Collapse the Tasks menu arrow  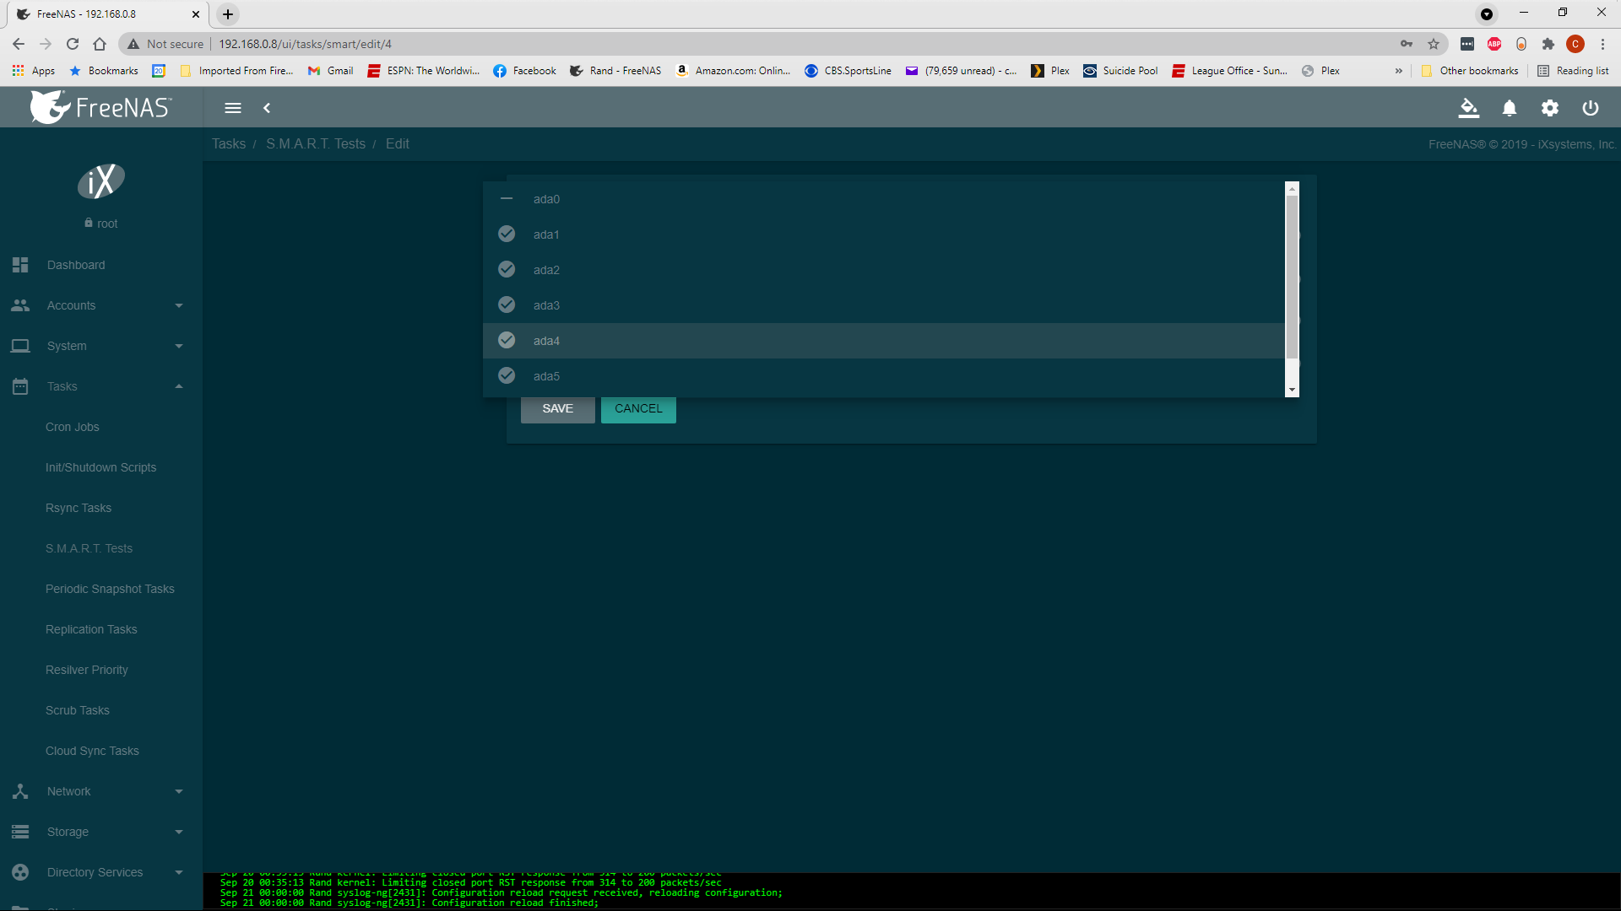[x=179, y=386]
